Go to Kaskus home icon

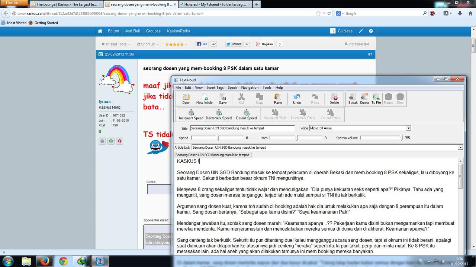(100, 31)
